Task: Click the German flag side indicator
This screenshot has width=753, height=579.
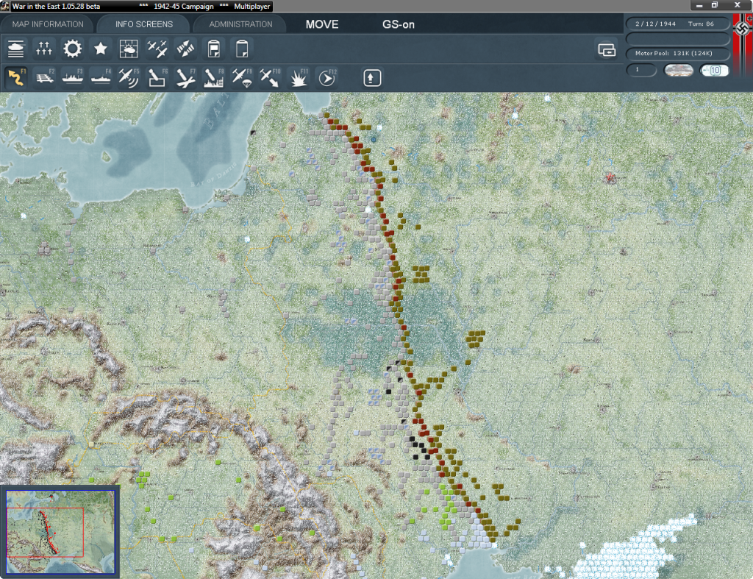Action: click(x=743, y=44)
